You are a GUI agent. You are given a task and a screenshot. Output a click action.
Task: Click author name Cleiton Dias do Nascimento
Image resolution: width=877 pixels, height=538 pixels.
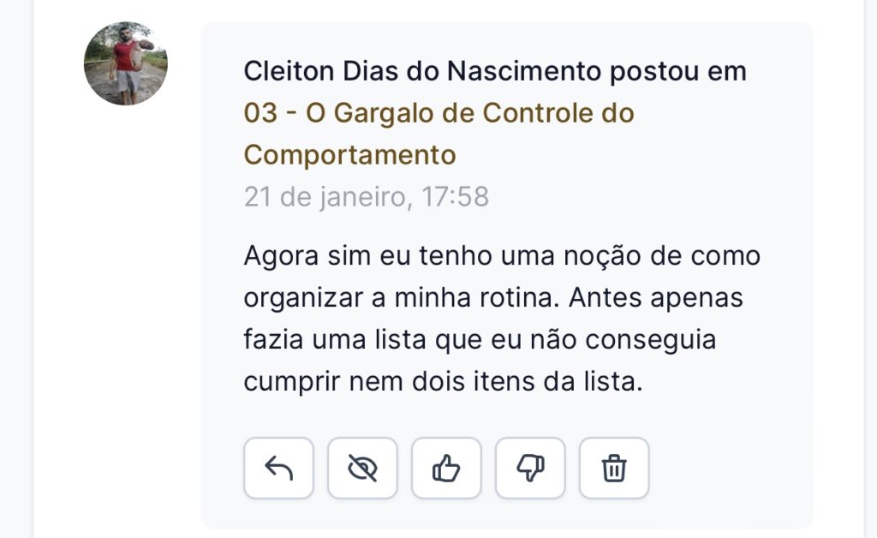pyautogui.click(x=423, y=71)
